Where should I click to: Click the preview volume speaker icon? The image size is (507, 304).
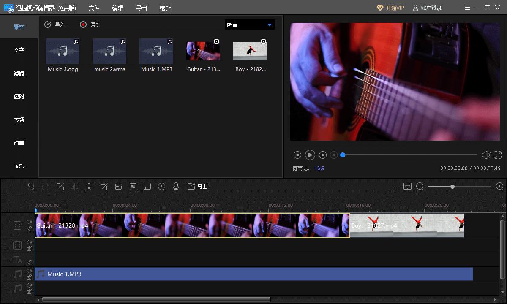coord(486,155)
